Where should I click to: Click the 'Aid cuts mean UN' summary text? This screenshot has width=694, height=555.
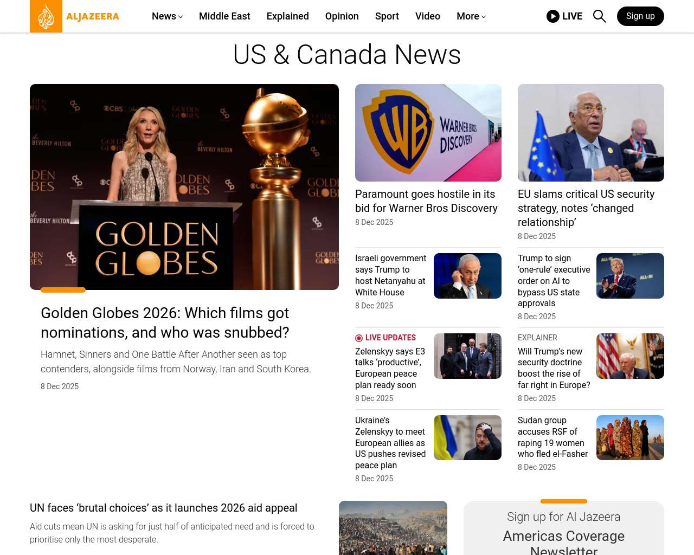pos(172,533)
